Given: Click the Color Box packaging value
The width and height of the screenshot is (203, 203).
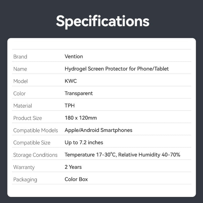Looking at the screenshot, I should click(76, 179).
